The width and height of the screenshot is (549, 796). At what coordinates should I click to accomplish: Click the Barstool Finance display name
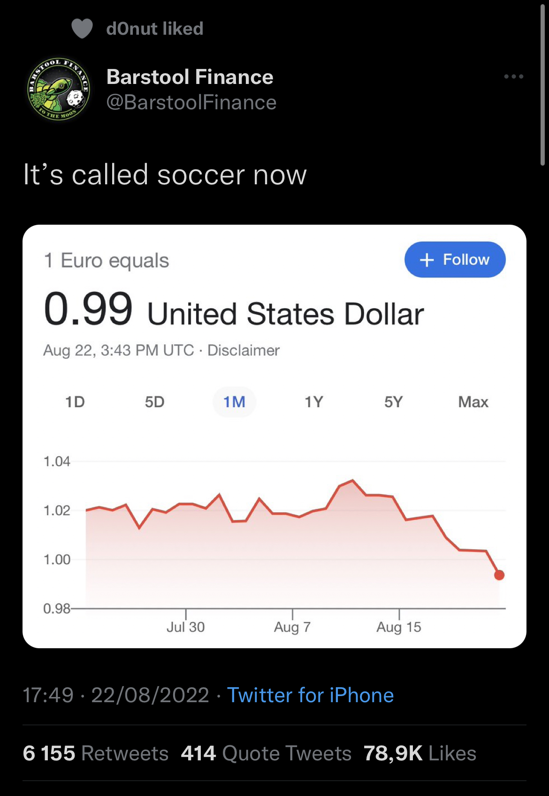[x=190, y=77]
